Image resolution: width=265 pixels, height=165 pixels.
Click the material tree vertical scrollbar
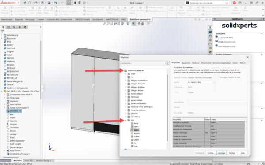click(168, 108)
